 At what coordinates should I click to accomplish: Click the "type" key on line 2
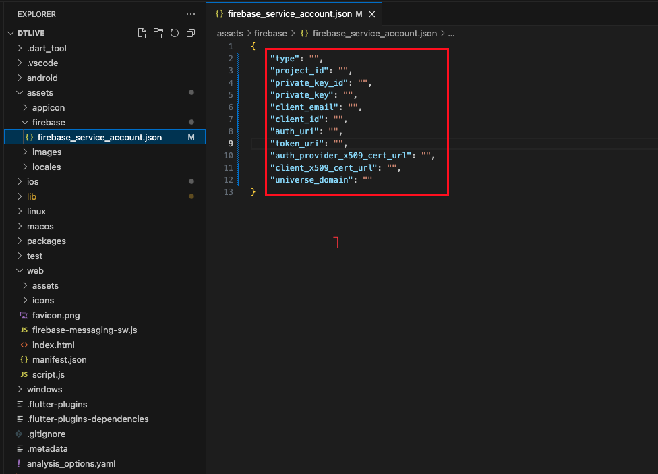click(285, 59)
